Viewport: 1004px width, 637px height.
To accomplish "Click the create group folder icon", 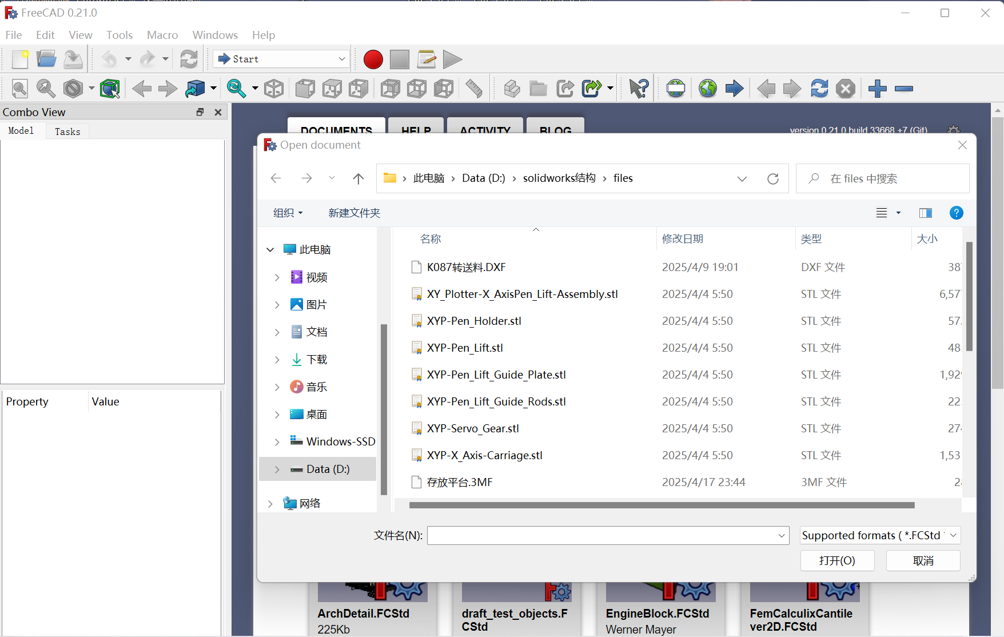I will pos(538,89).
